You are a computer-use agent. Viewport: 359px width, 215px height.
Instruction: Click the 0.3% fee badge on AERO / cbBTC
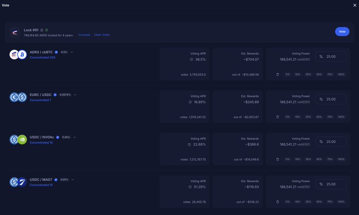point(64,52)
